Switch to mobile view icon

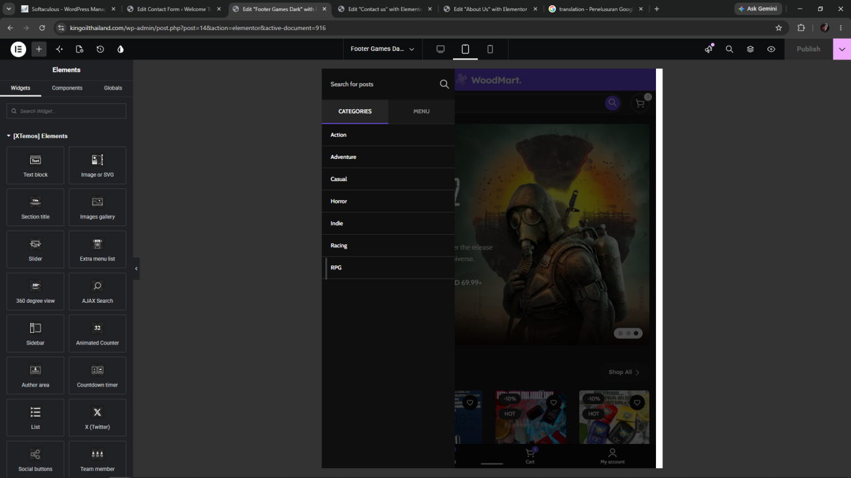tap(490, 49)
